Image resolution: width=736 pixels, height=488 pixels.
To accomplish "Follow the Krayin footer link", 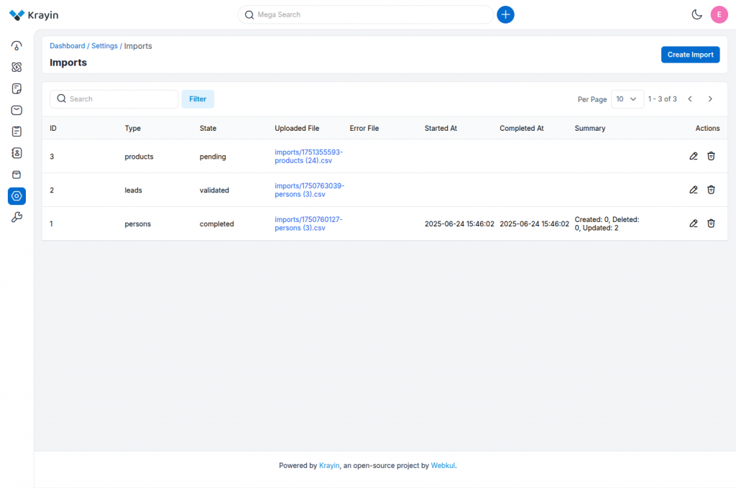I will coord(329,466).
